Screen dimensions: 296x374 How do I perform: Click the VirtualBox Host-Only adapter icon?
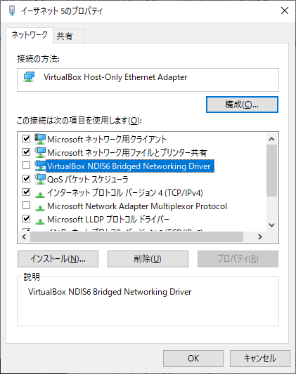pyautogui.click(x=29, y=77)
